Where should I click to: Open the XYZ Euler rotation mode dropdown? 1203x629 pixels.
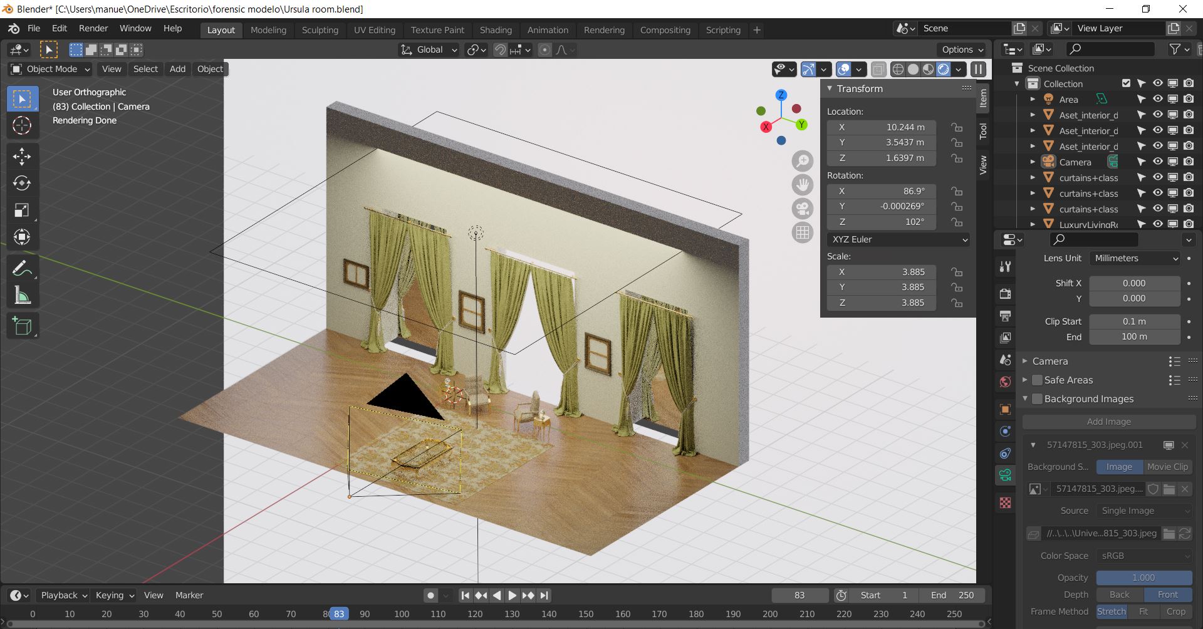pyautogui.click(x=898, y=239)
